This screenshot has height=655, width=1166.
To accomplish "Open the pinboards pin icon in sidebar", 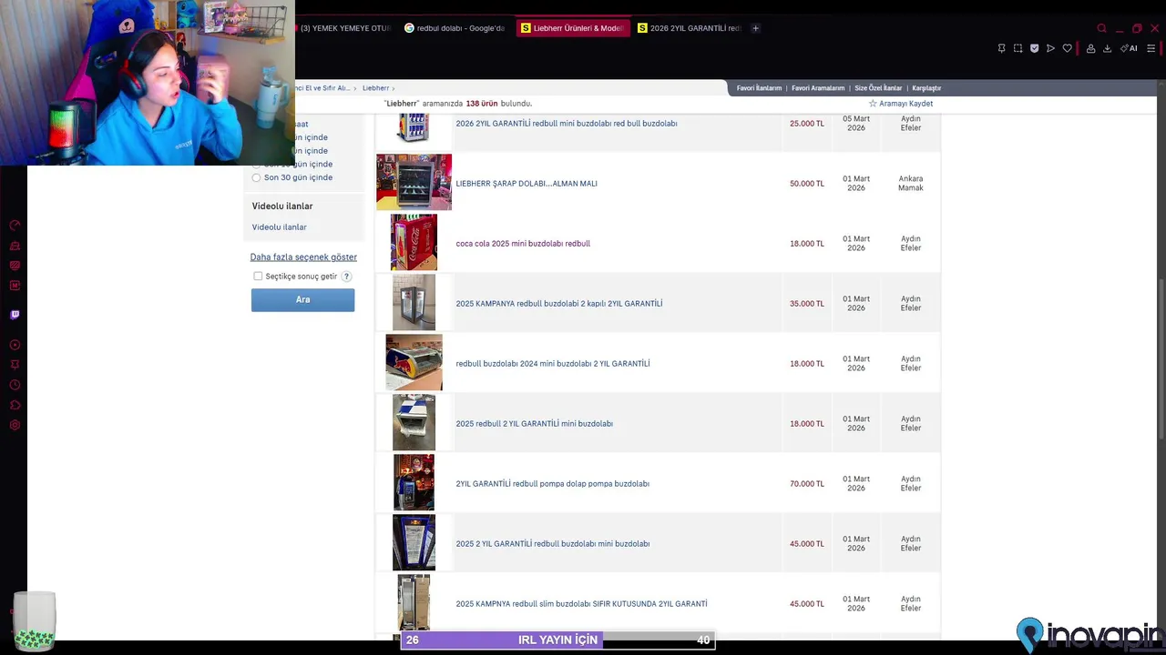I will pos(15,365).
